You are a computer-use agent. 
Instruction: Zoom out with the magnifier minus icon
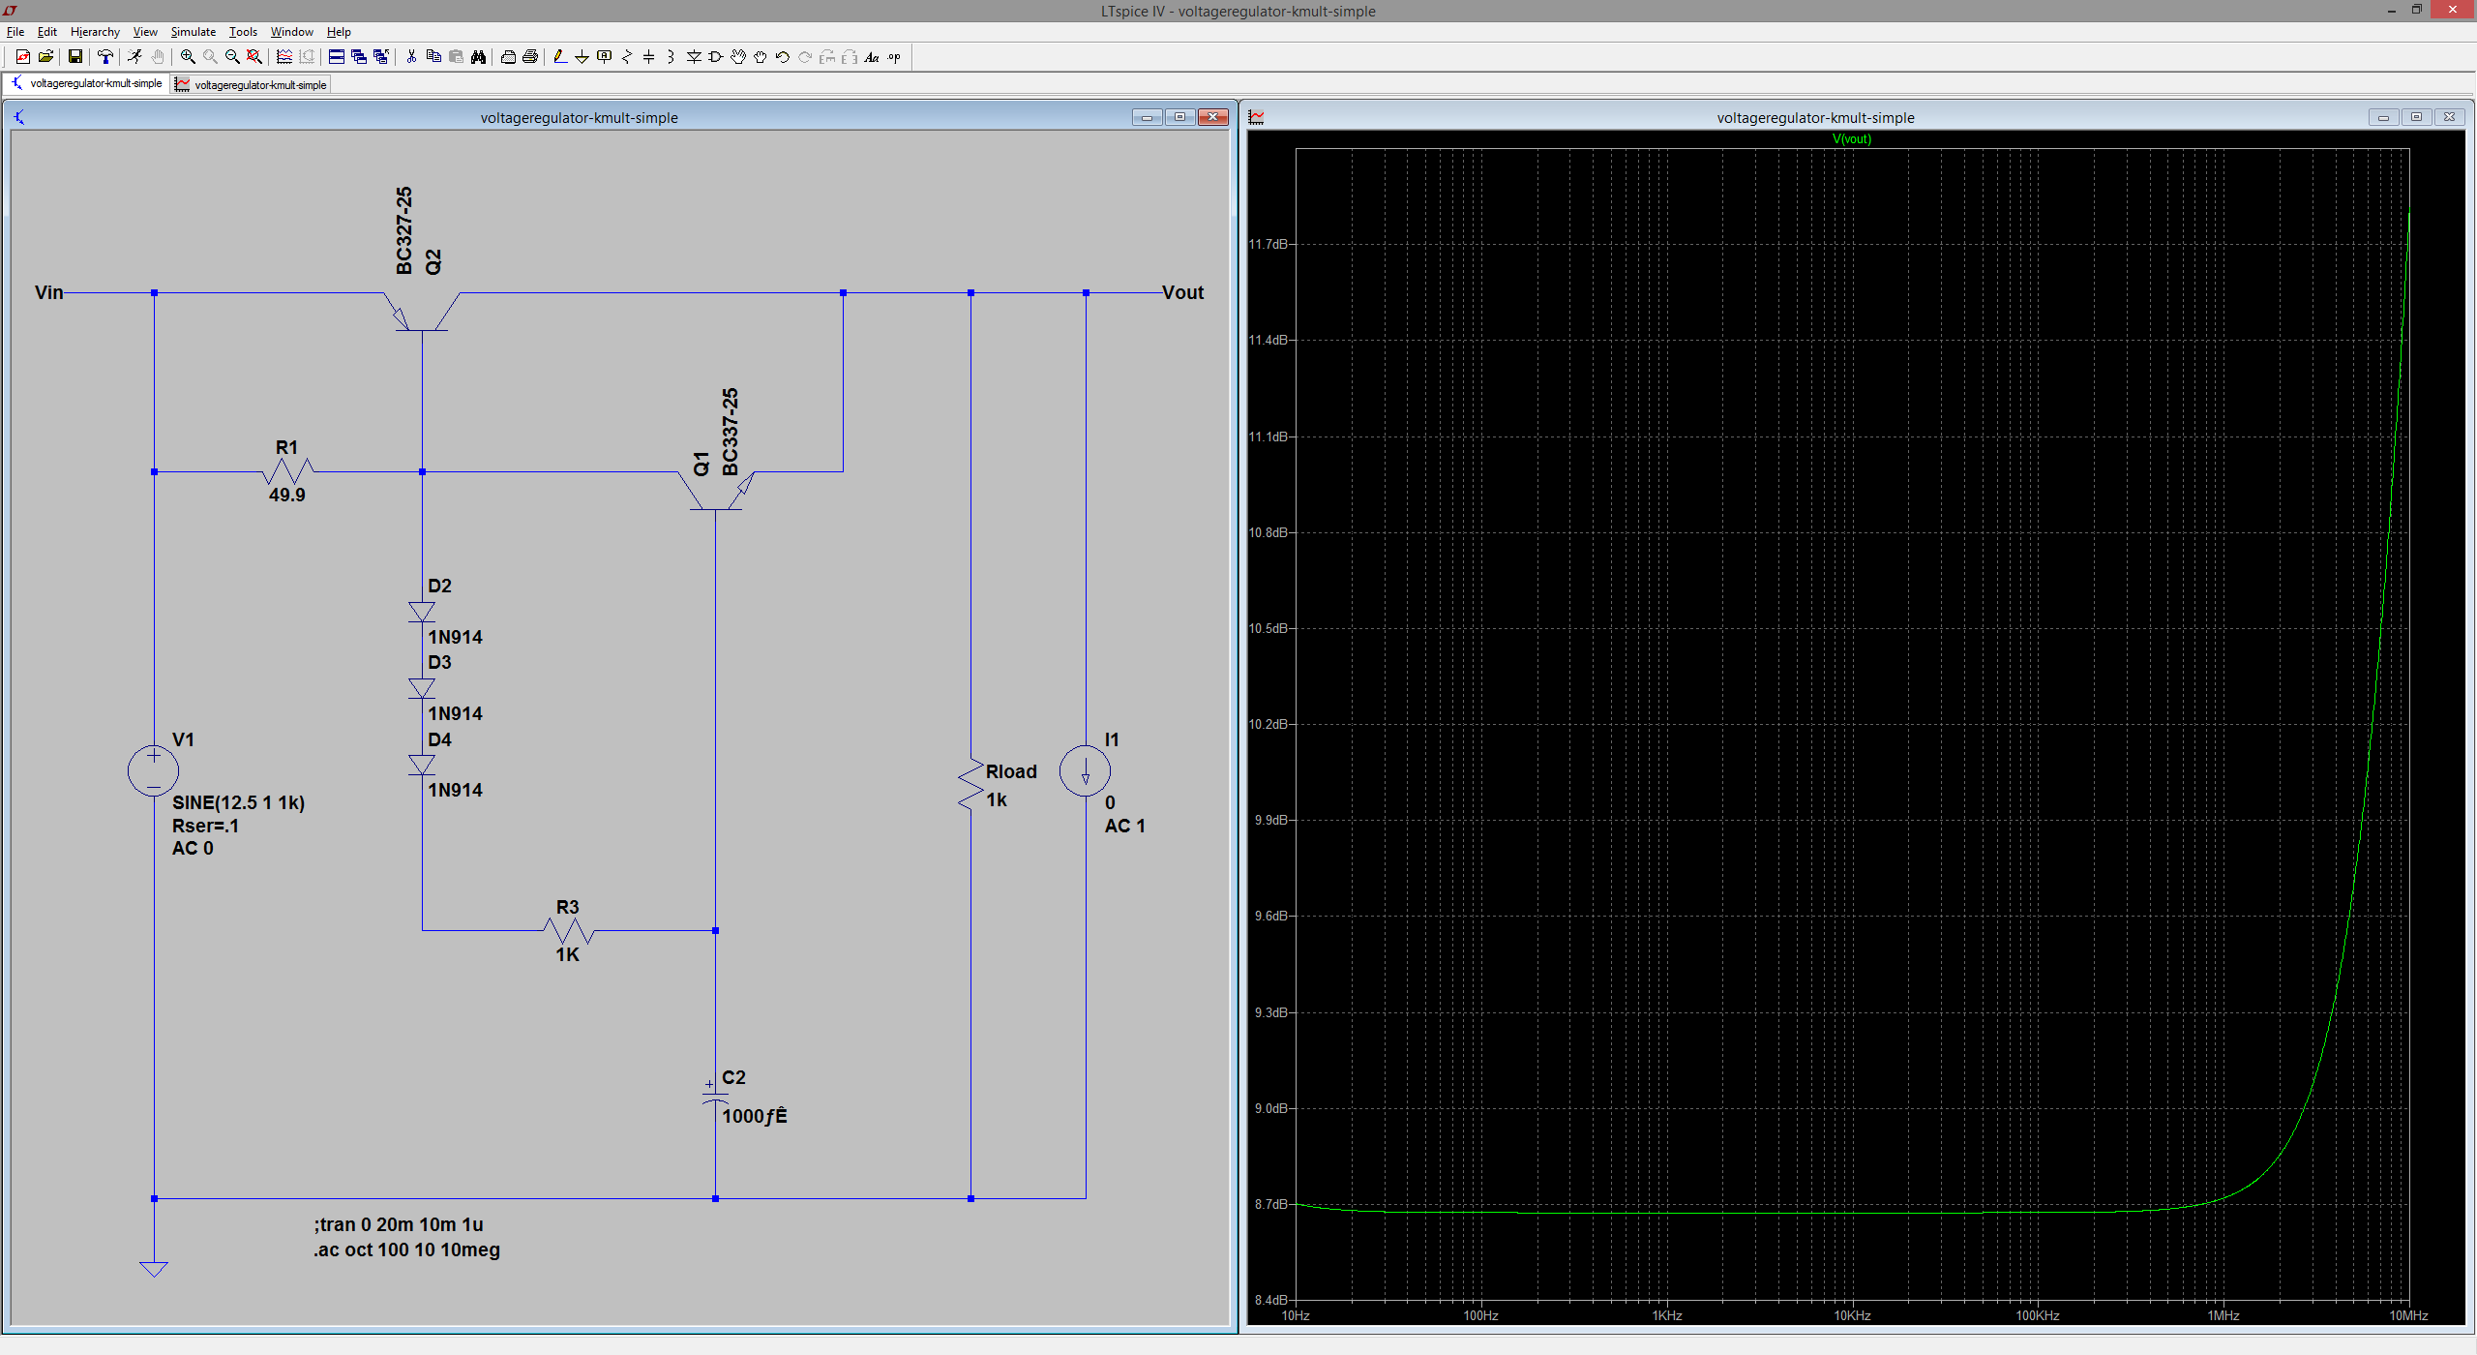click(x=232, y=57)
